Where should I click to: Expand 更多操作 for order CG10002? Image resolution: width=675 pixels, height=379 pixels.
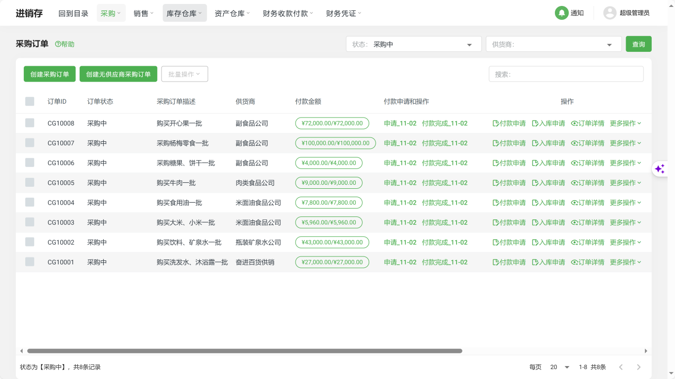[626, 242]
